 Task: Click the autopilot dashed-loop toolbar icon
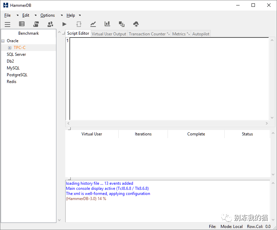pyautogui.click(x=79, y=24)
